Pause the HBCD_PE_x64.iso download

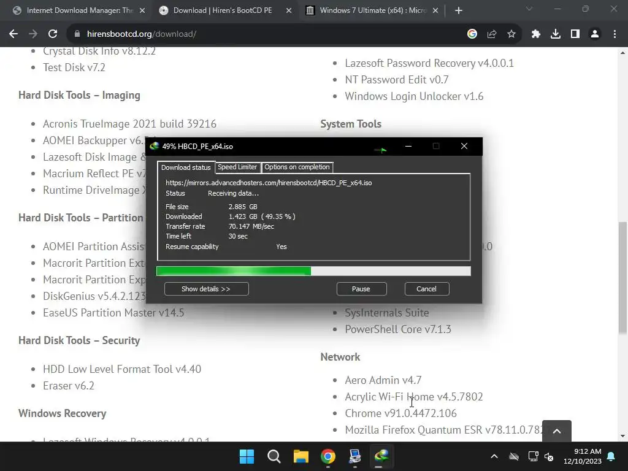pos(361,289)
